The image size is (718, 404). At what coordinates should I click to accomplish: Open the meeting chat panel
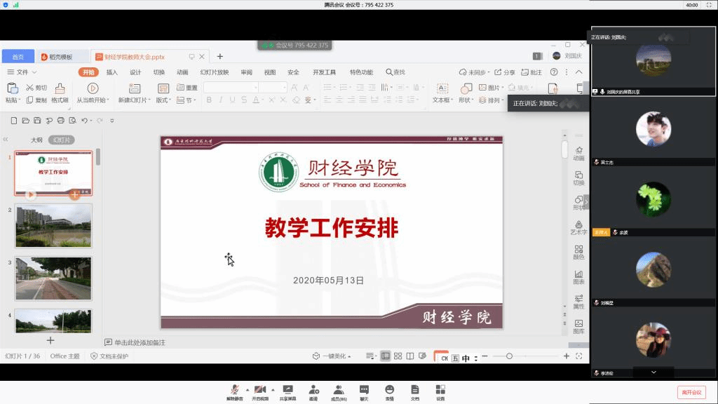click(x=364, y=390)
